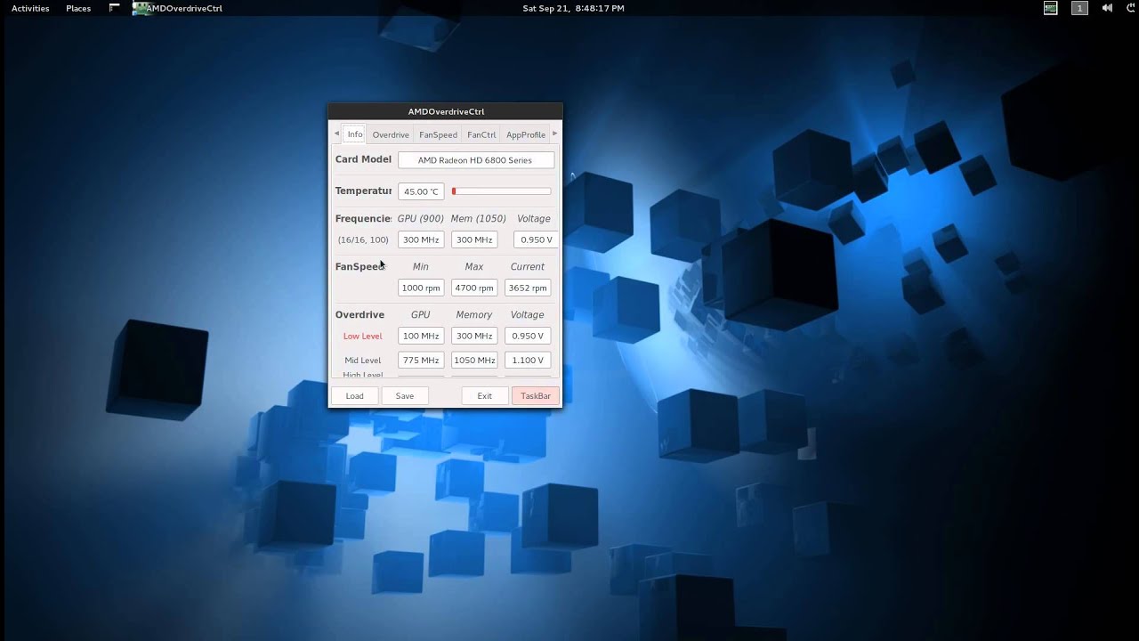The image size is (1139, 641).
Task: Click the red Low Level label
Action: (363, 336)
